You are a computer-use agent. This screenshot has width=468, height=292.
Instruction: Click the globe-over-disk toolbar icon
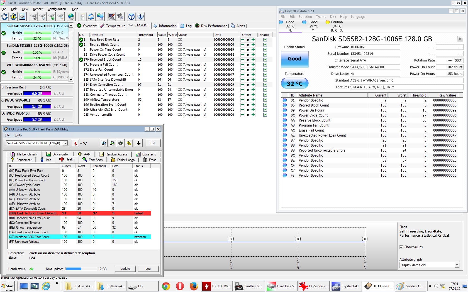tap(71, 17)
